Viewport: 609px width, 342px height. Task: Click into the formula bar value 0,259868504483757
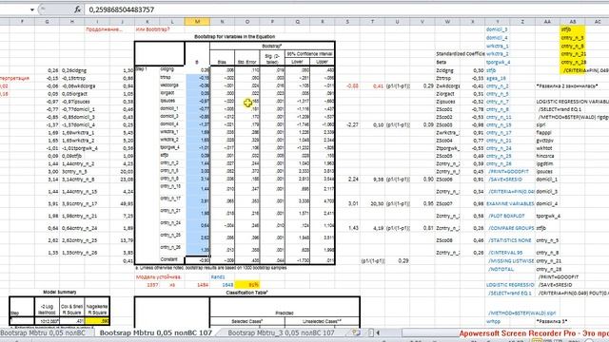pos(121,9)
